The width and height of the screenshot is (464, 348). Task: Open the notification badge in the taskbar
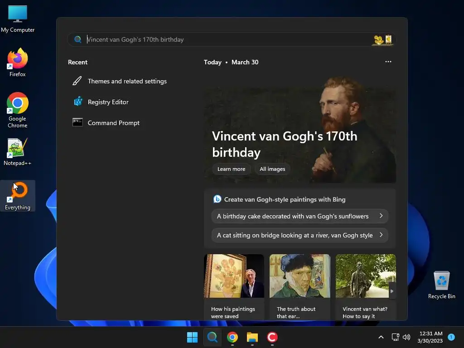point(451,337)
